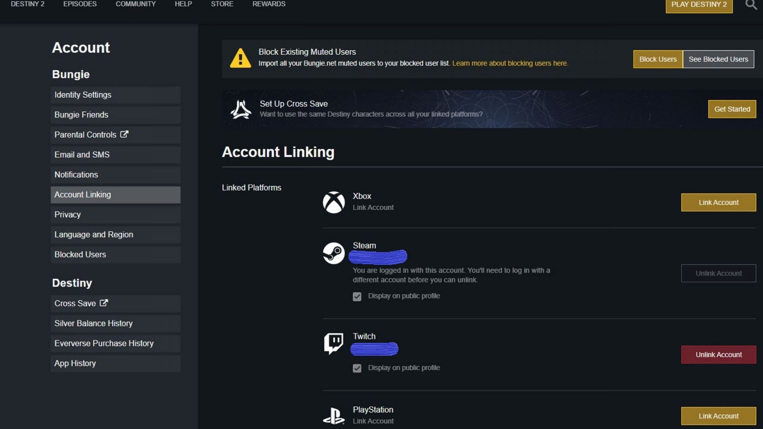763x429 pixels.
Task: Click the Twitch platform logo
Action: 334,344
